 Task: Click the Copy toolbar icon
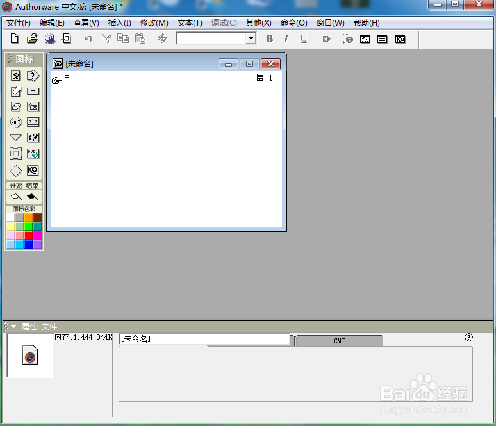123,38
